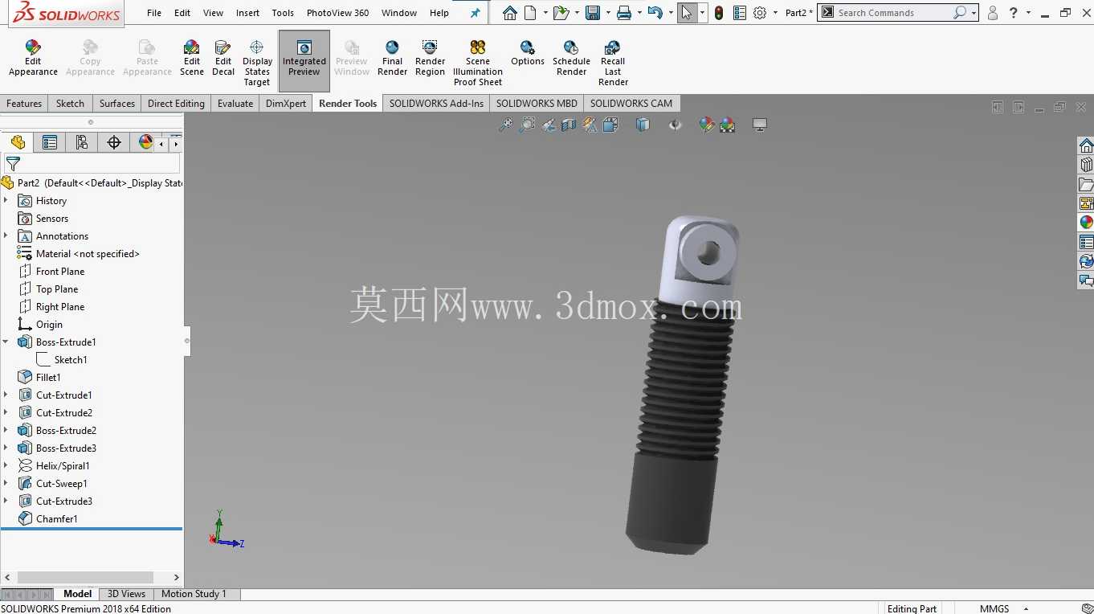Click the Rebuild traffic light icon

click(719, 13)
